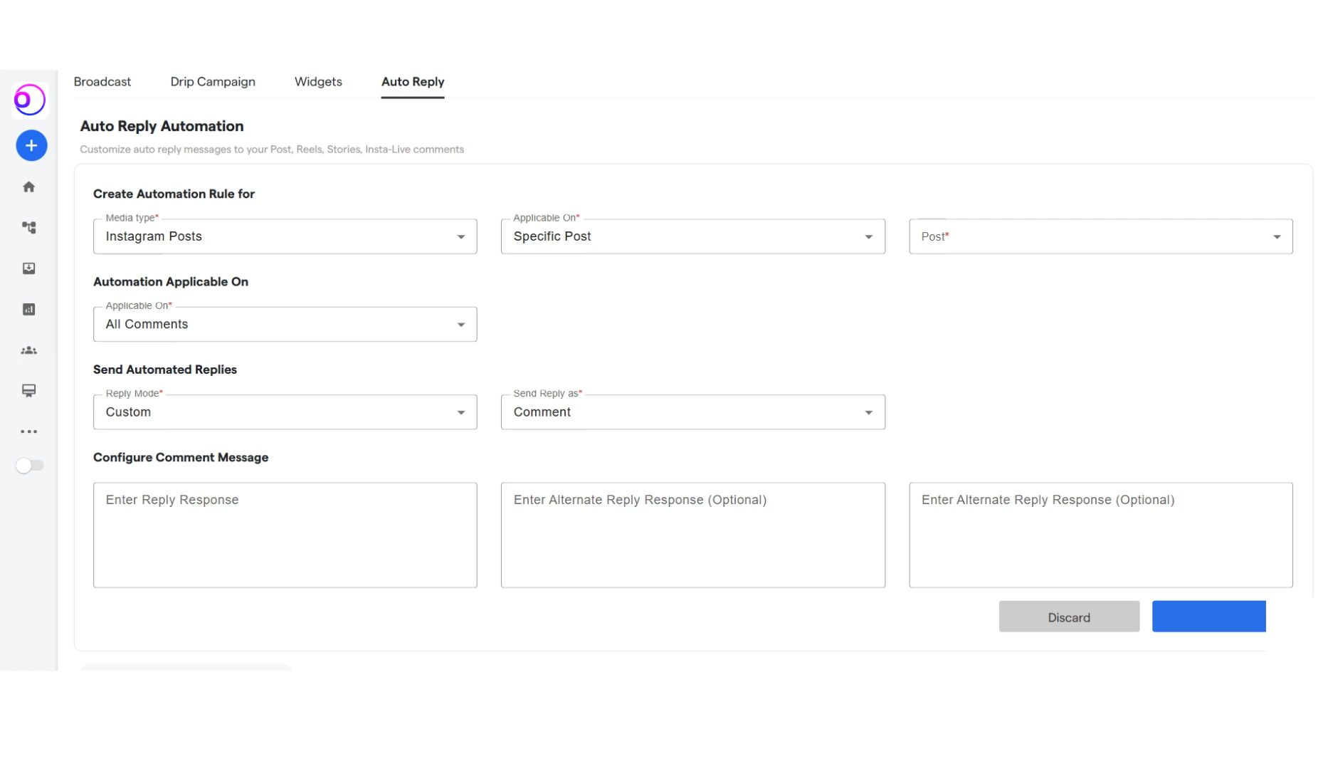Select the Auto Reply tab
Viewport: 1328px width, 769px height.
click(413, 82)
